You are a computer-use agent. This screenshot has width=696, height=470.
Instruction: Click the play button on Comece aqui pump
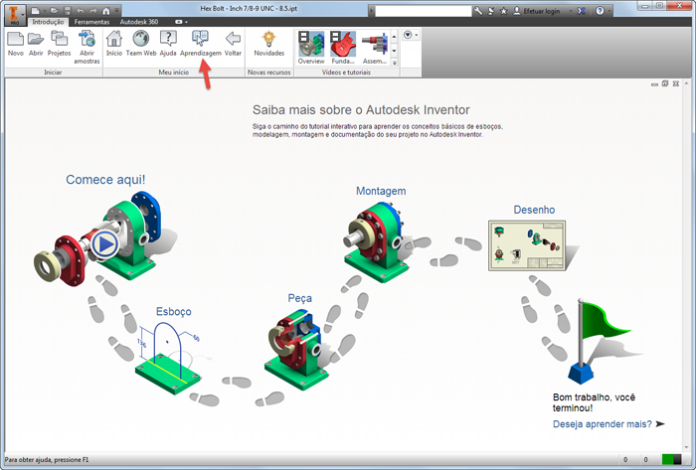(x=105, y=244)
